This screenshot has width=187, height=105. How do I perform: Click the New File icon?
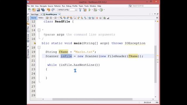click(30, 10)
